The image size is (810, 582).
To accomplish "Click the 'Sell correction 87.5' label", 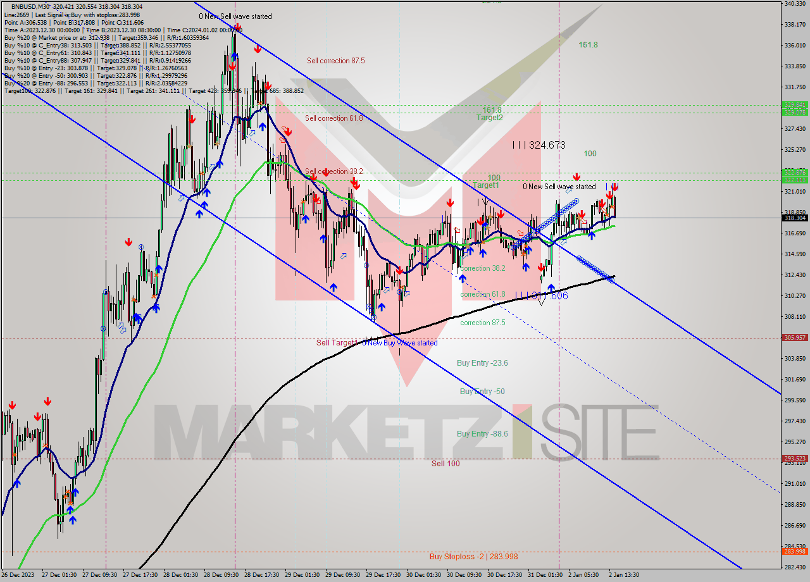I will pyautogui.click(x=335, y=61).
